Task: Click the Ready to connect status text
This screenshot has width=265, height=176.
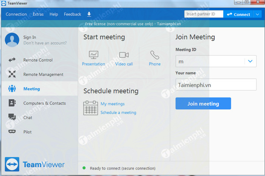Action: tap(123, 168)
